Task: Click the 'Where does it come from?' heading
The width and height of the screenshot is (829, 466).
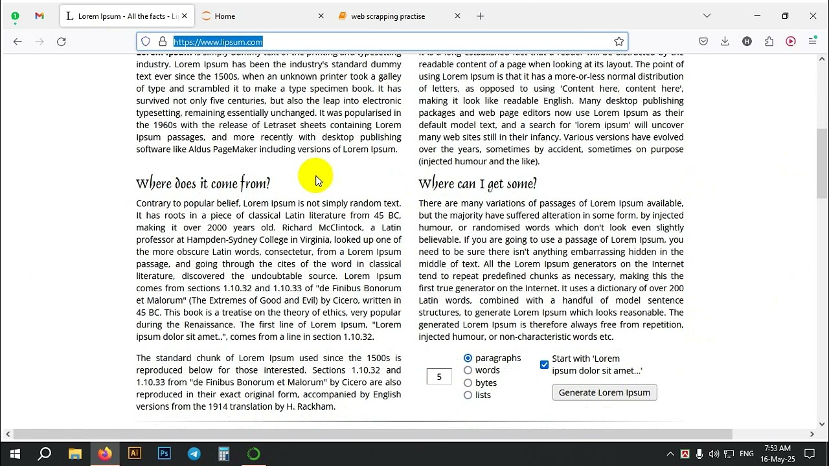Action: (203, 184)
